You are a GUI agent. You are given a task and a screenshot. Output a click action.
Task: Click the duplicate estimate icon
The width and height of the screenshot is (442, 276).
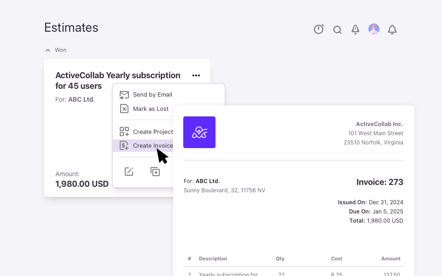click(155, 172)
